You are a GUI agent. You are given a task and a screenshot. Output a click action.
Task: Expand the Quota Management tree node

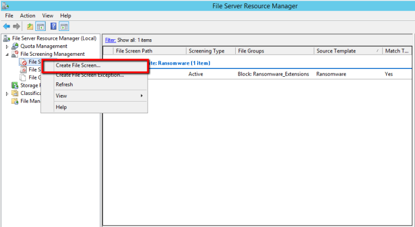(x=7, y=46)
